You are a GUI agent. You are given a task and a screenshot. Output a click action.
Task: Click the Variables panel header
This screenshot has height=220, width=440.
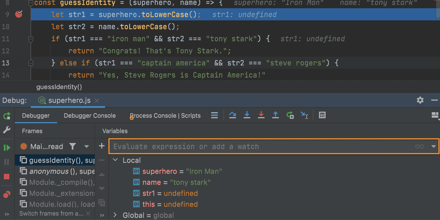coord(115,131)
